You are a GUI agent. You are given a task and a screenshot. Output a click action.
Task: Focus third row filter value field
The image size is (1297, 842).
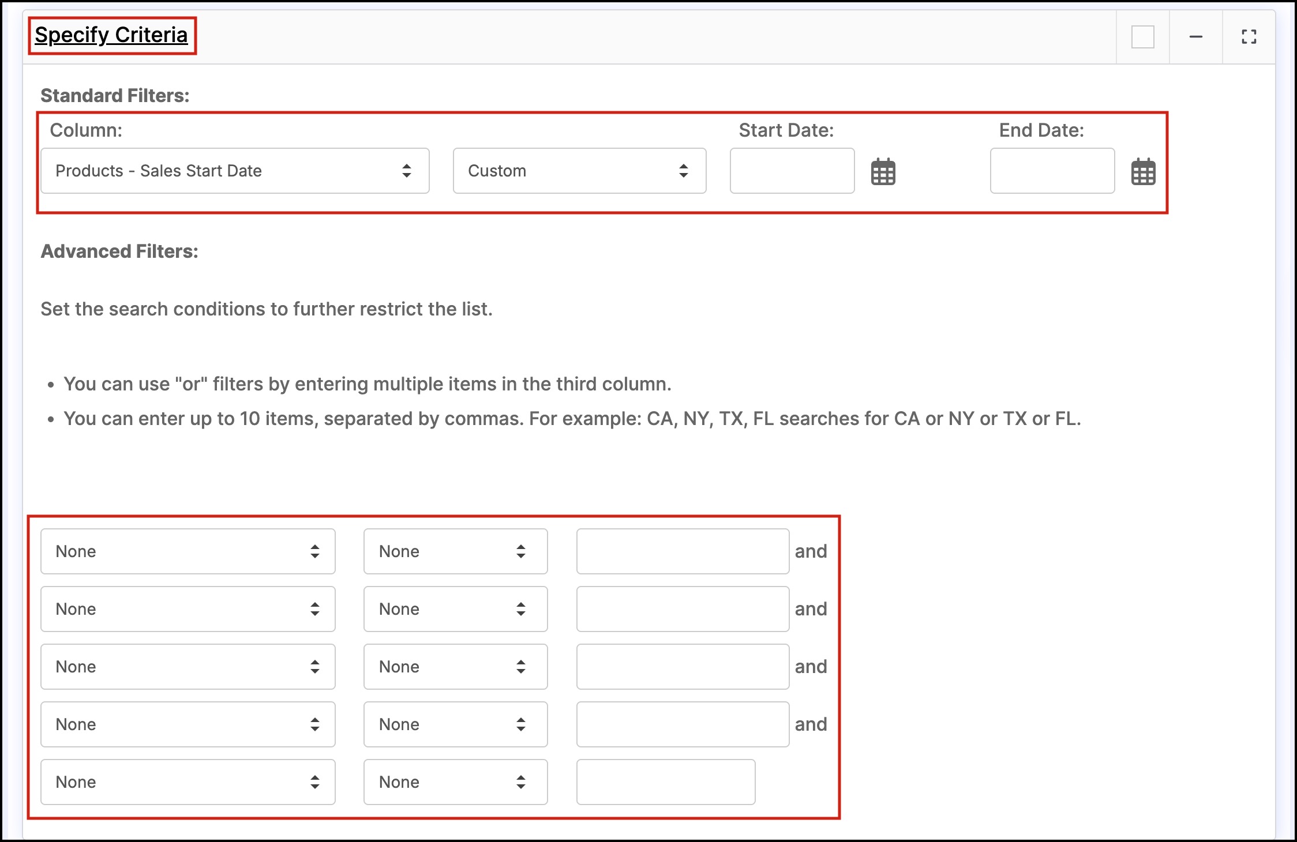[x=683, y=667]
